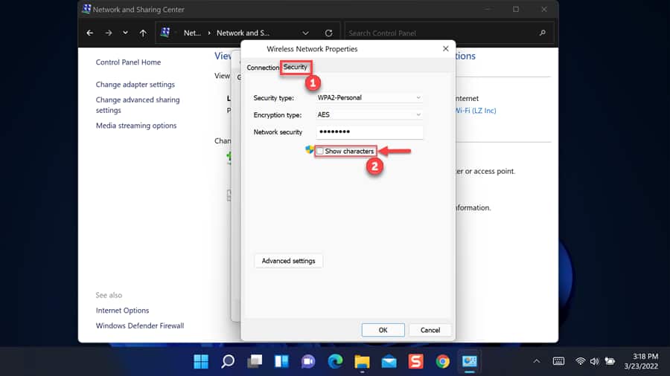This screenshot has width=670, height=376.
Task: Launch Google Chrome from taskbar
Action: (443, 361)
